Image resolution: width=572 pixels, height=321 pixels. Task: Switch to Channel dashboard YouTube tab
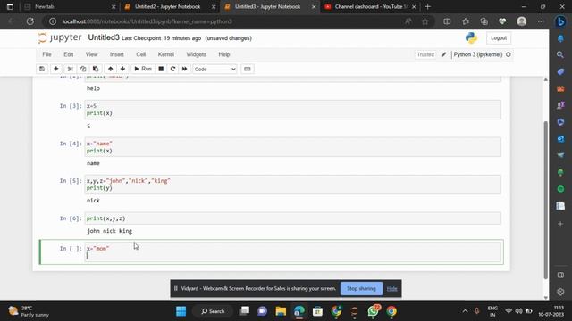(369, 6)
